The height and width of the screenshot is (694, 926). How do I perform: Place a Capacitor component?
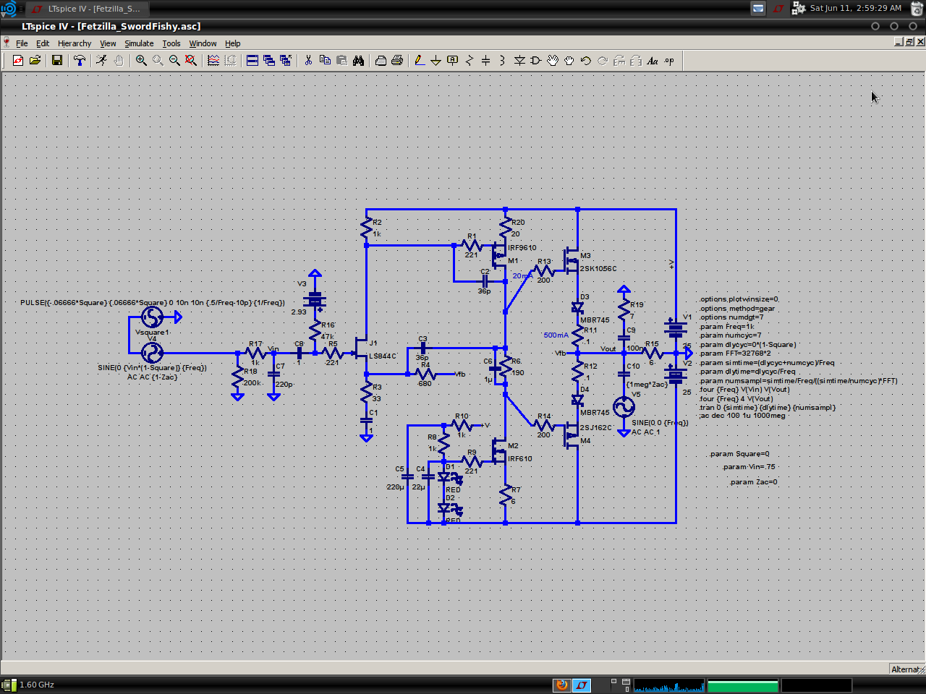[x=486, y=61]
